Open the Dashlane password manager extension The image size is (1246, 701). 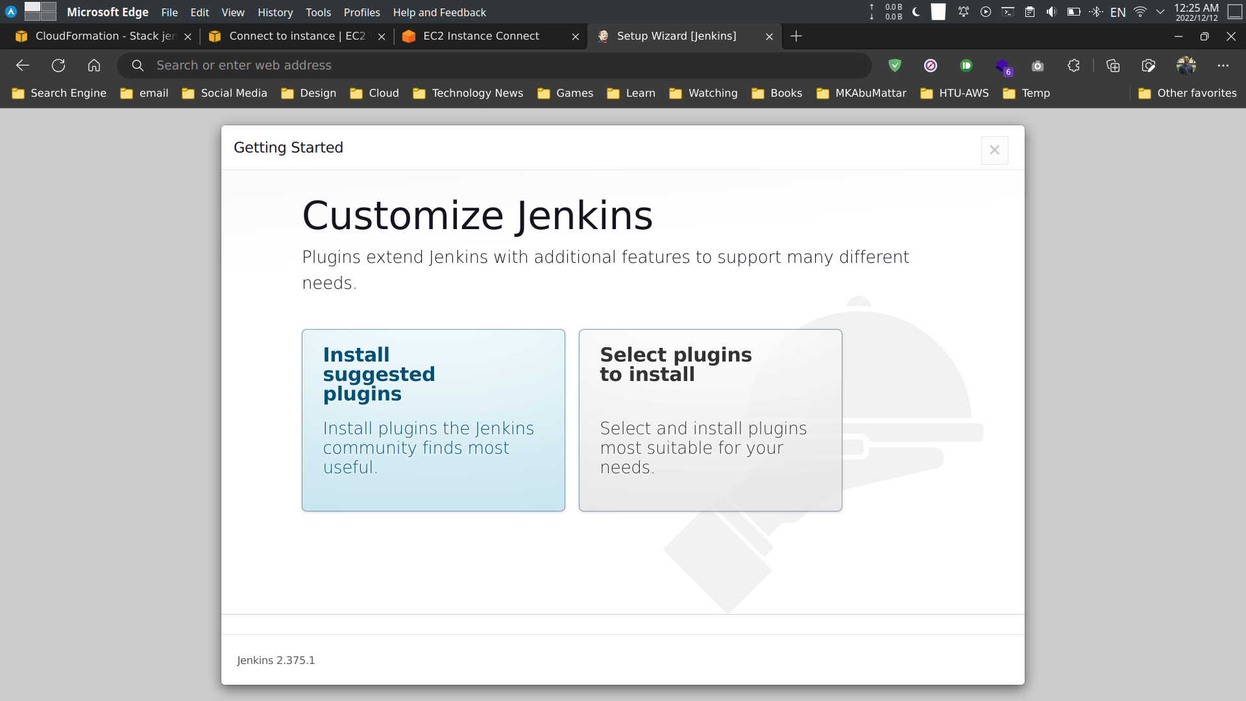966,66
